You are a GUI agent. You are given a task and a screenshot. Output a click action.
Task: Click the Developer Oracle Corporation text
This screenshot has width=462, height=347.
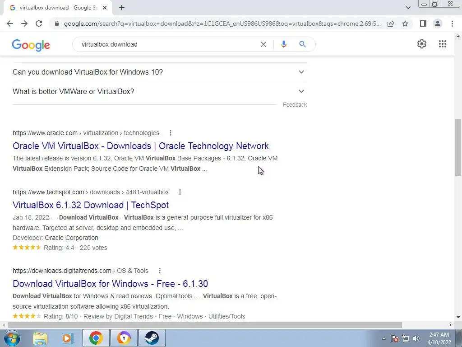(55, 238)
